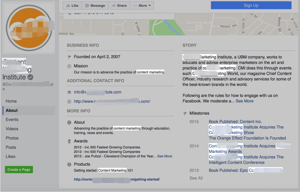Click the Share arrow button
300x192 pixels.
pos(119,6)
